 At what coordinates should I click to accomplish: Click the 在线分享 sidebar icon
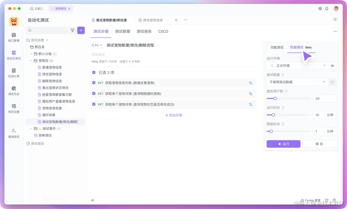point(13,73)
